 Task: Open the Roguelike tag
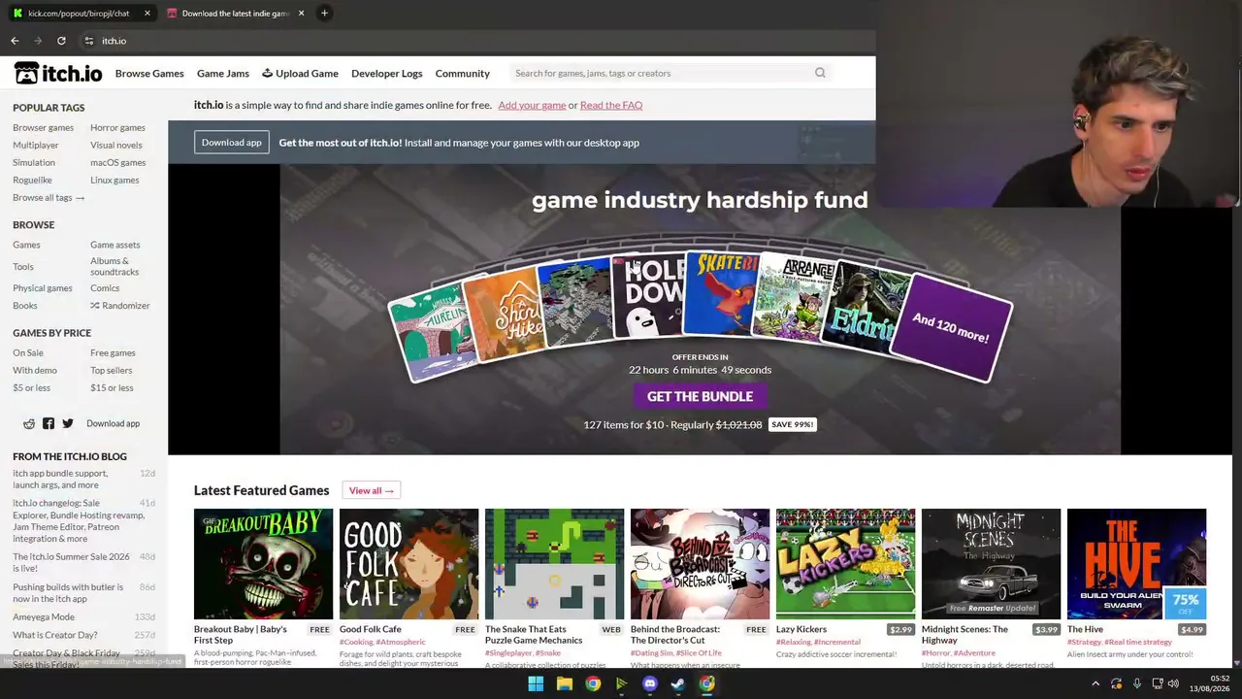pos(32,180)
